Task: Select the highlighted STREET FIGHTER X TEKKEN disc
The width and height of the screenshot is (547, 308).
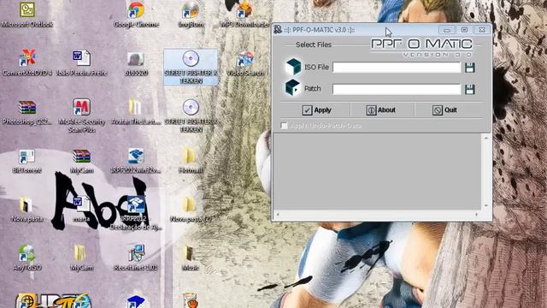Action: click(x=191, y=67)
